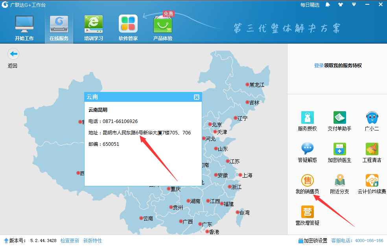Image resolution: width=387 pixels, height=246 pixels.
Task: Open the notification bell icon
Action: click(328, 5)
